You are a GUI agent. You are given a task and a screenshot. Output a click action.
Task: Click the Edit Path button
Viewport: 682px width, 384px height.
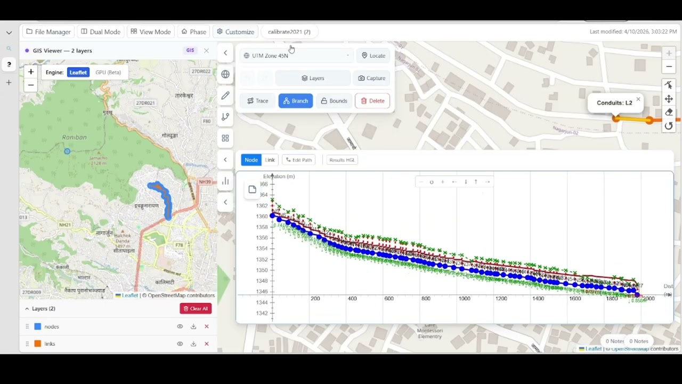(298, 160)
